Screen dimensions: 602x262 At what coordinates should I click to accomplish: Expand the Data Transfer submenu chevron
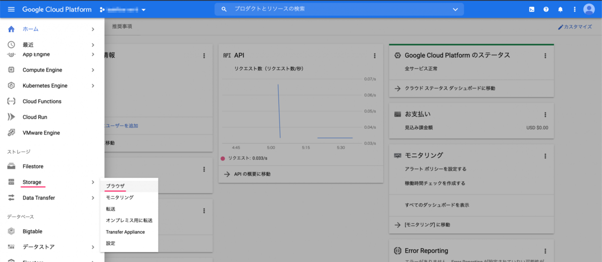tap(93, 198)
